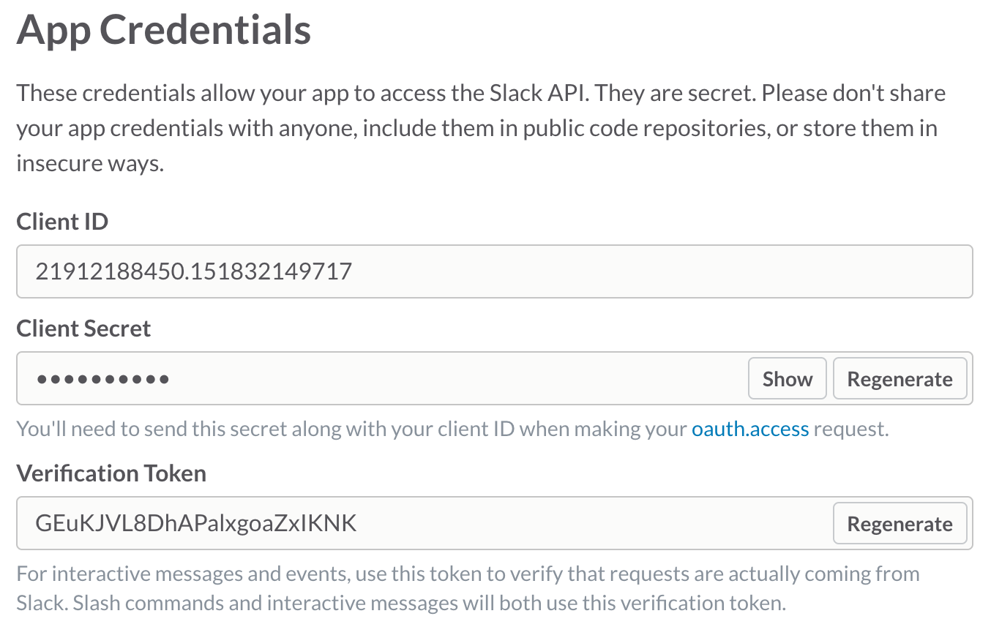Click the Verification Token label

coord(111,473)
